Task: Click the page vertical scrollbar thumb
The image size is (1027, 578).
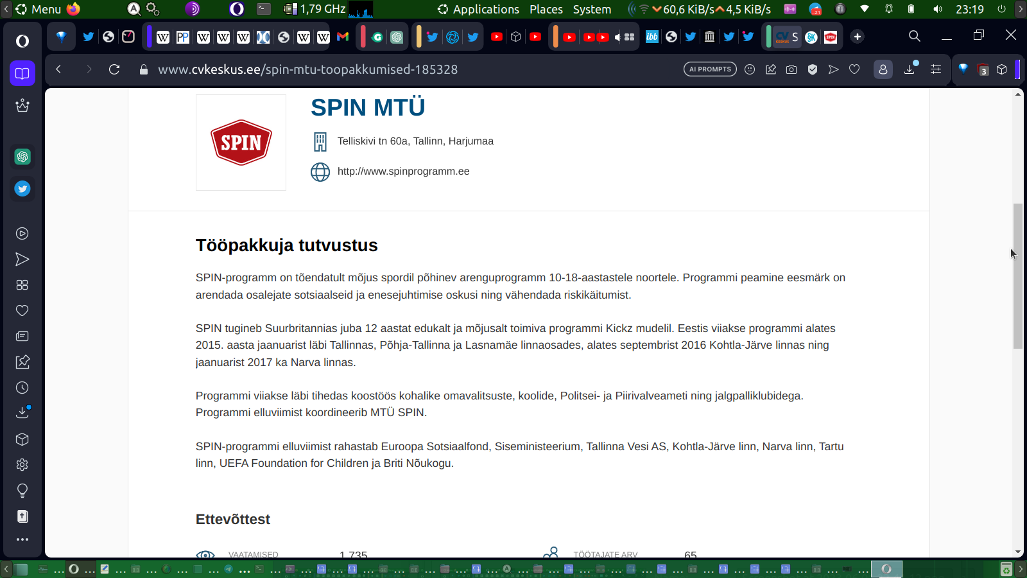Action: [1018, 276]
